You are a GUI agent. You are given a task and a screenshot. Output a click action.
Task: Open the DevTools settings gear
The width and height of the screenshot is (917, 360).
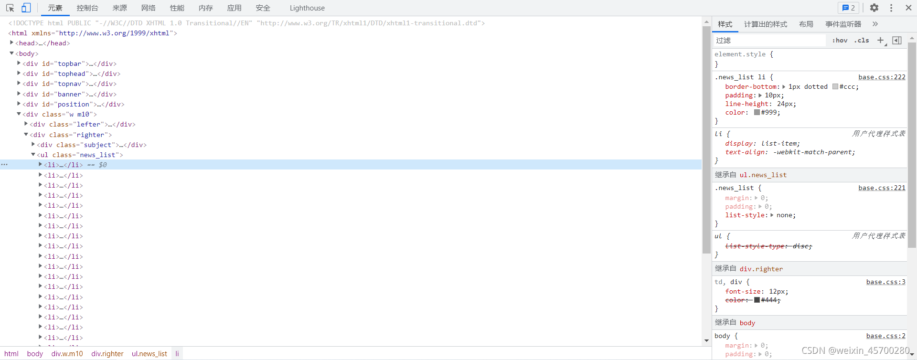coord(874,8)
